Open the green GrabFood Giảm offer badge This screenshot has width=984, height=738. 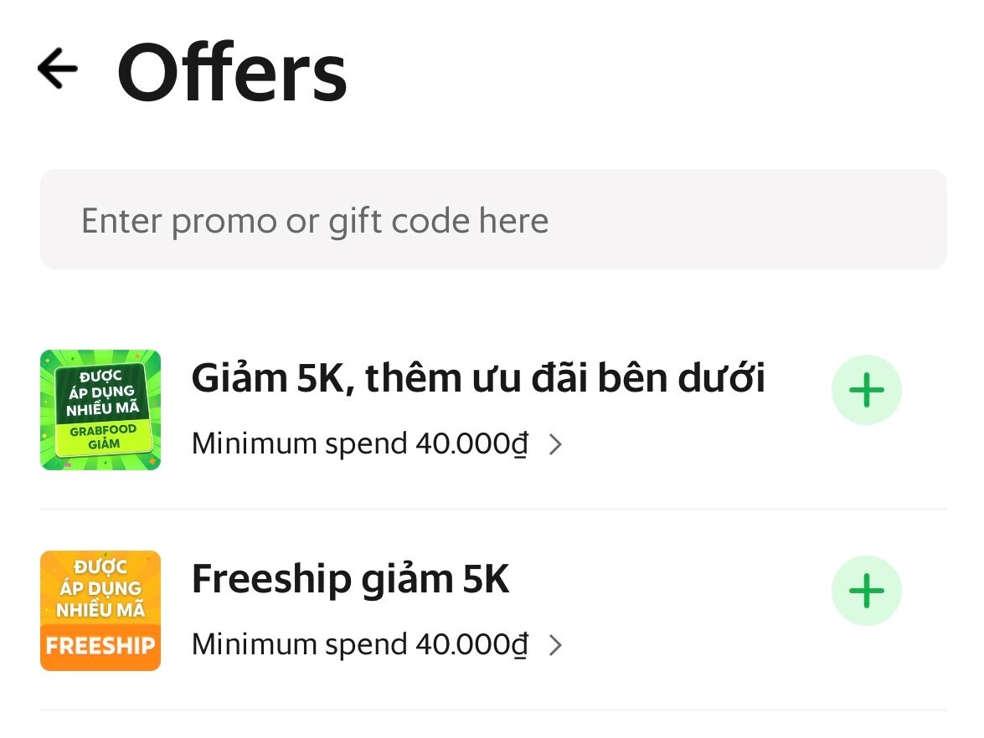click(100, 409)
